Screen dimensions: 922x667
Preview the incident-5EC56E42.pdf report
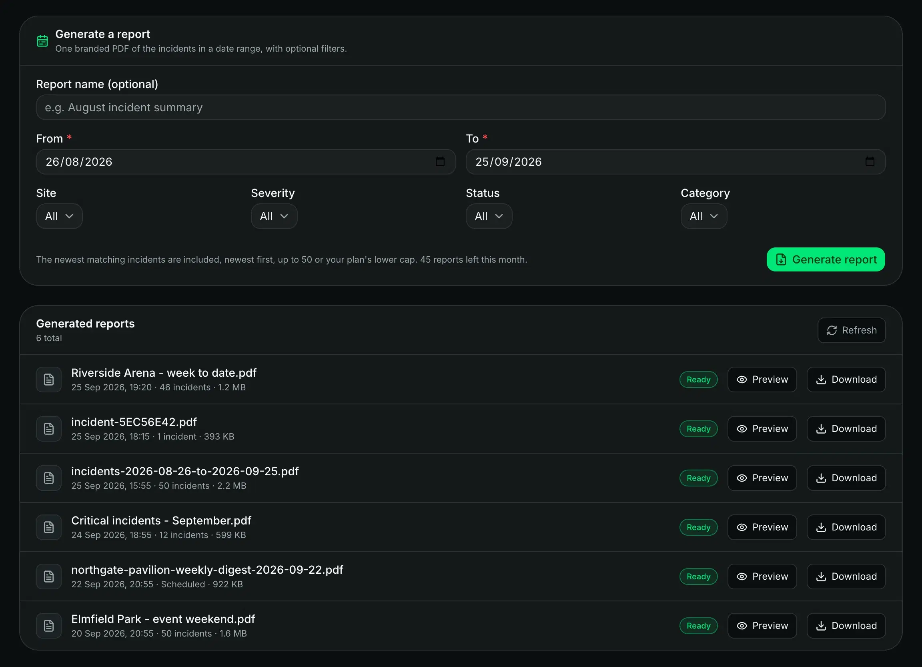(762, 429)
